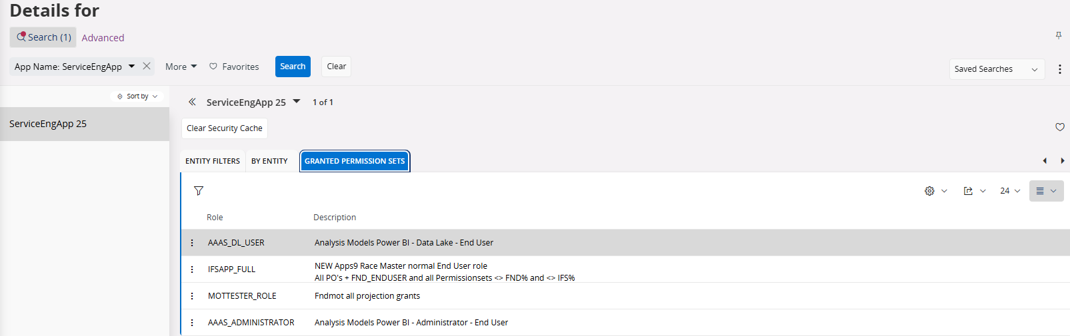This screenshot has height=336, width=1070.
Task: Sort by the Role column header
Action: click(215, 218)
